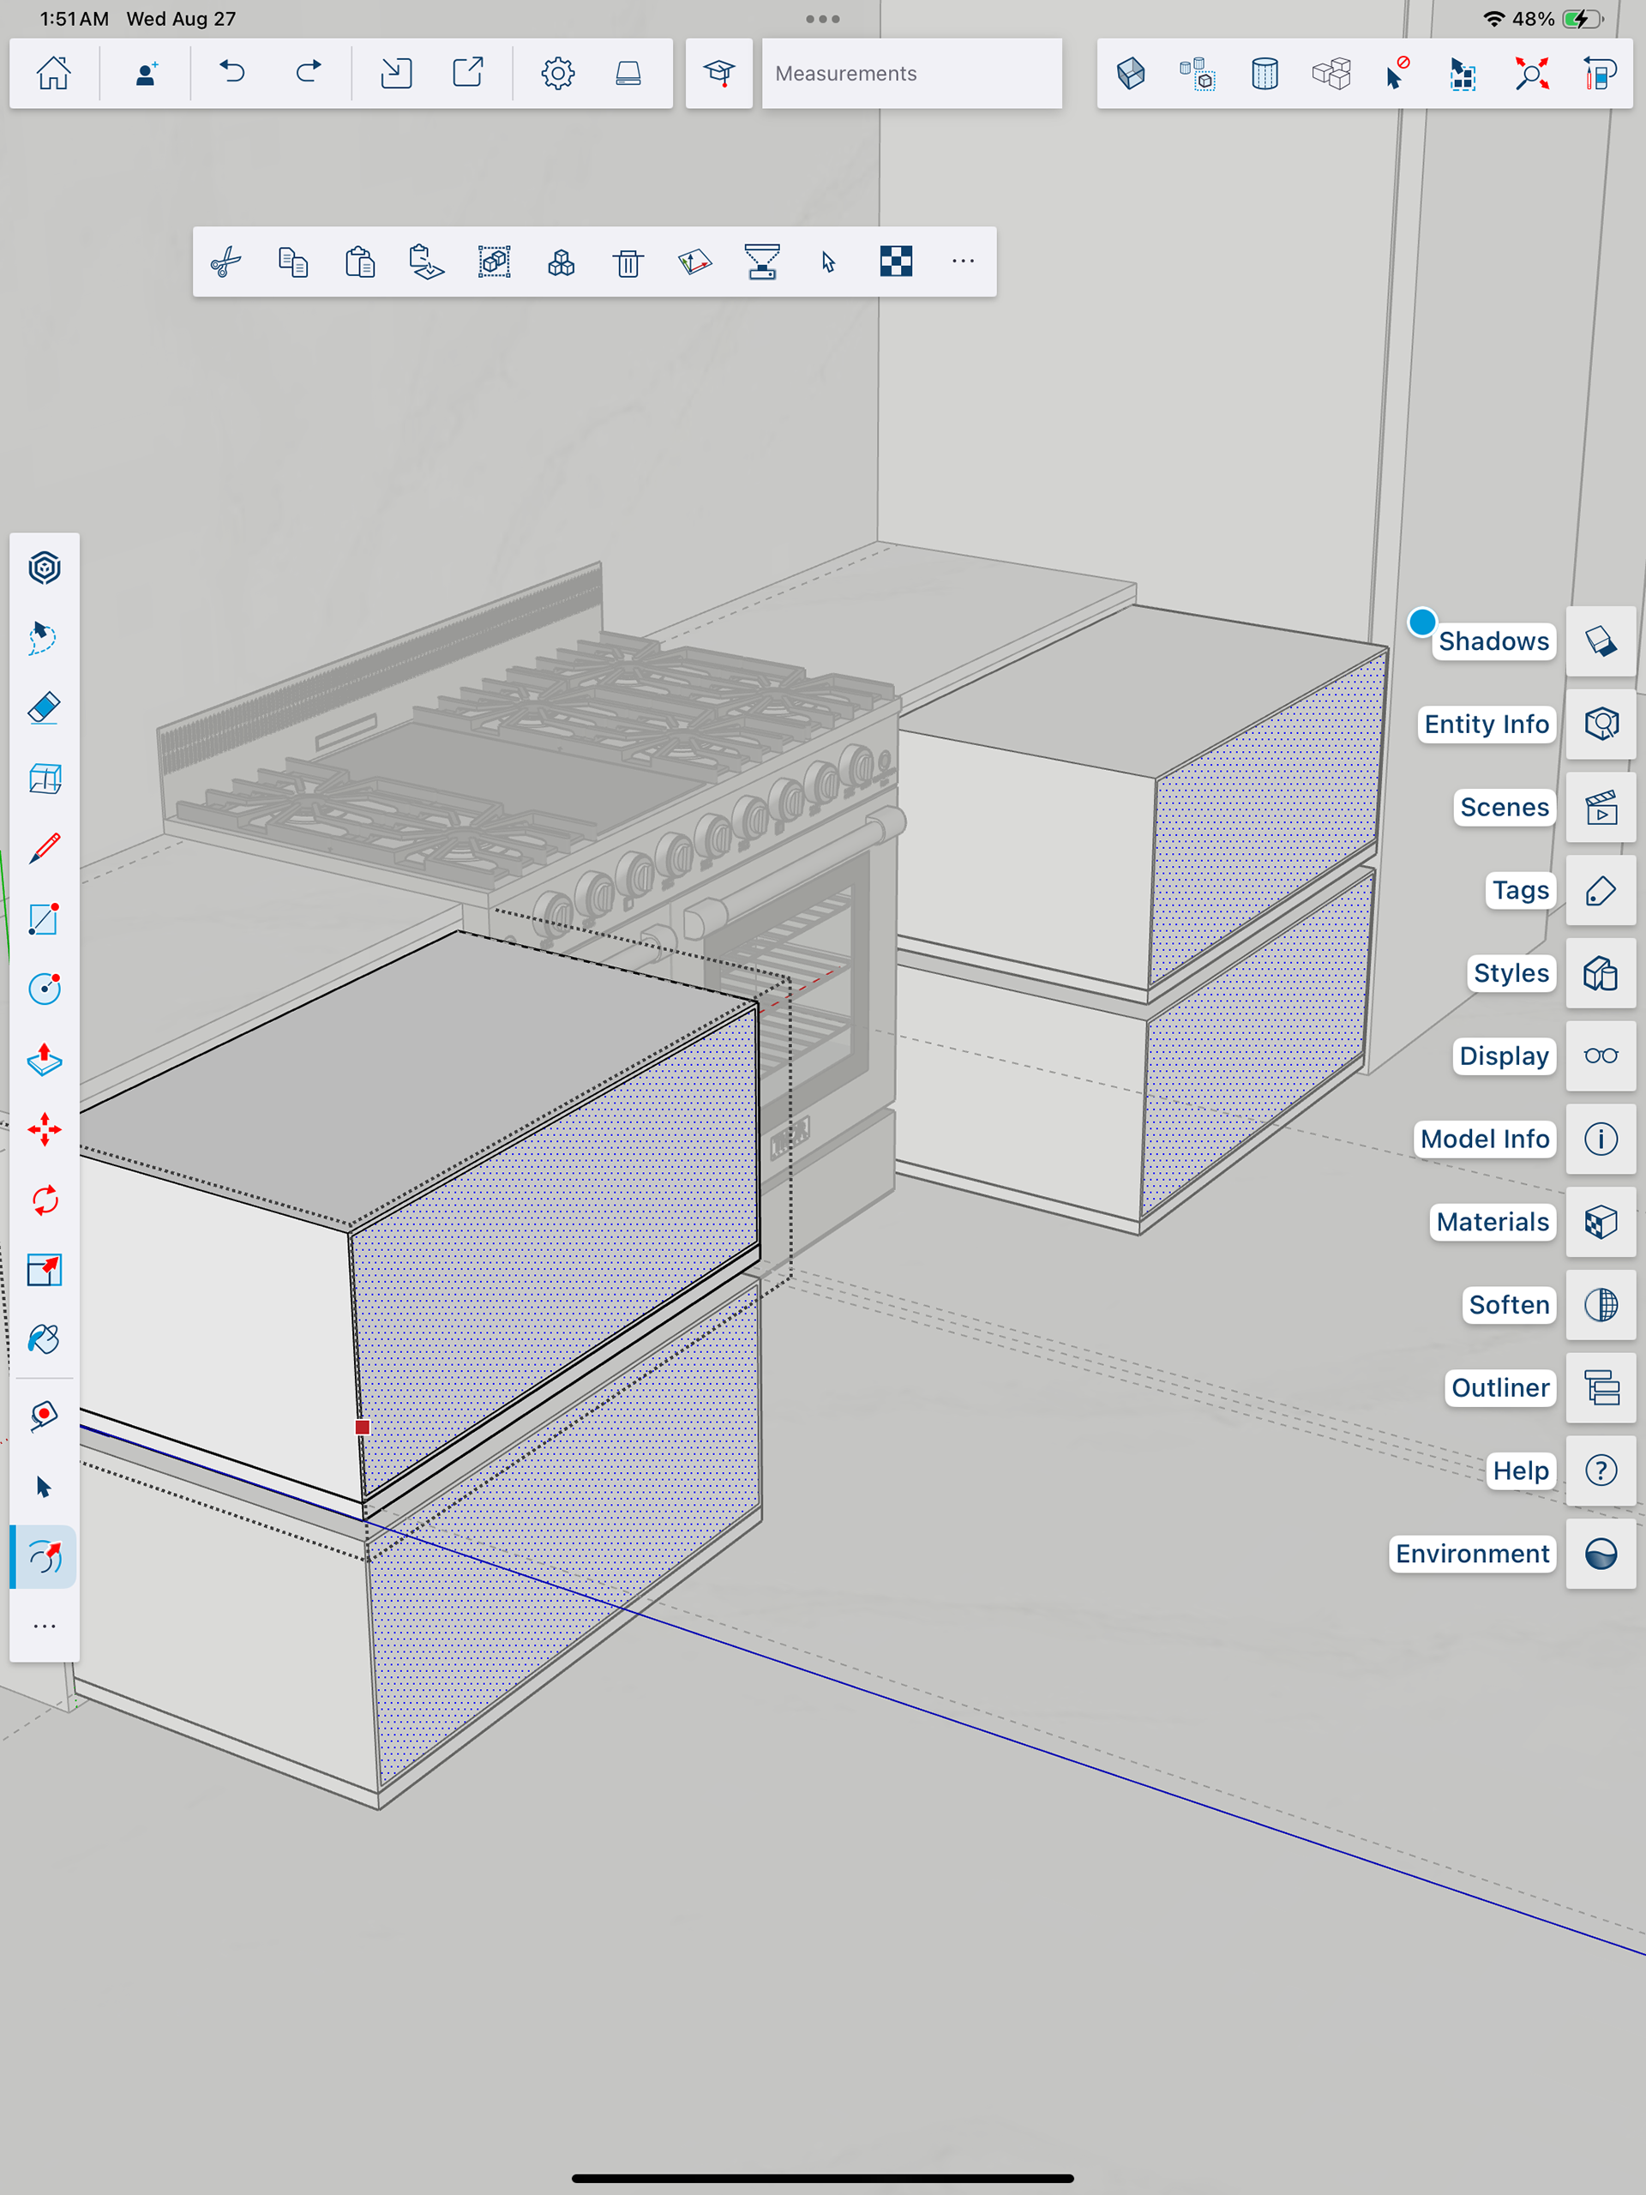Tap the scissors Cut icon
1646x2195 pixels.
pyautogui.click(x=226, y=263)
